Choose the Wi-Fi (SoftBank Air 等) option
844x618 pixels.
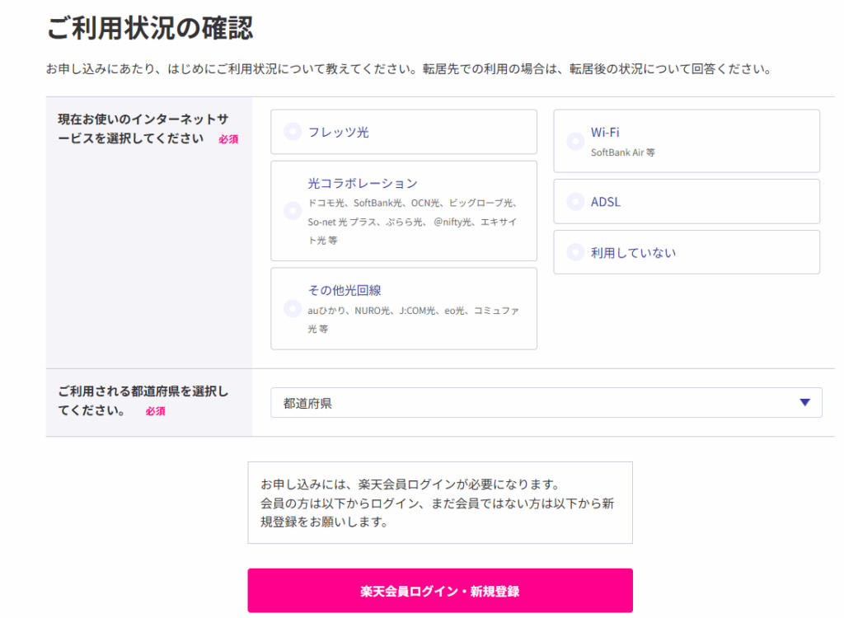574,141
